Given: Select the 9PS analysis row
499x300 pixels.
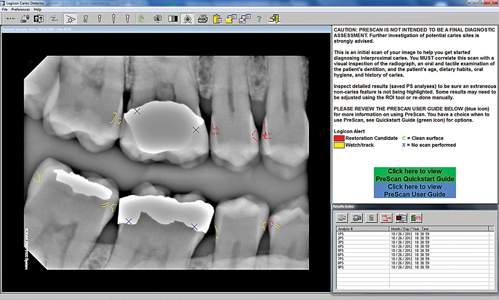Looking at the screenshot, I should click(342, 267).
